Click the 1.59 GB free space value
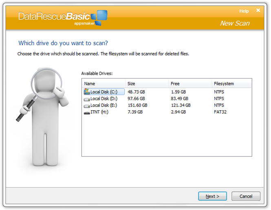Image resolution: width=271 pixels, height=210 pixels. (178, 92)
